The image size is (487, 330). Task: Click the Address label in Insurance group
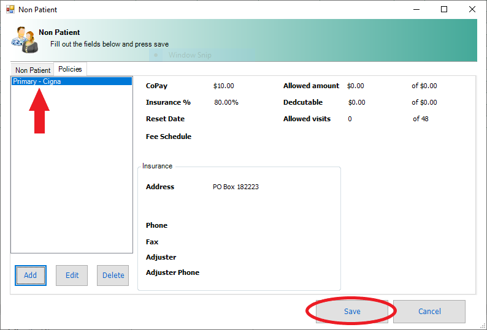[x=160, y=187]
